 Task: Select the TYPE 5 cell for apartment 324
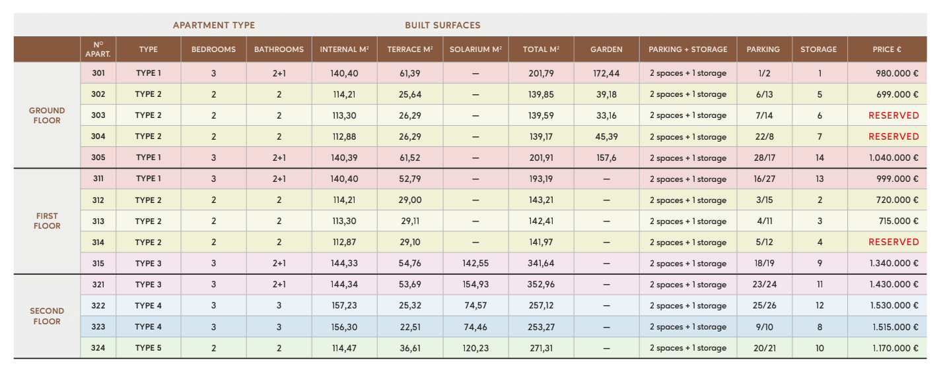pos(148,348)
